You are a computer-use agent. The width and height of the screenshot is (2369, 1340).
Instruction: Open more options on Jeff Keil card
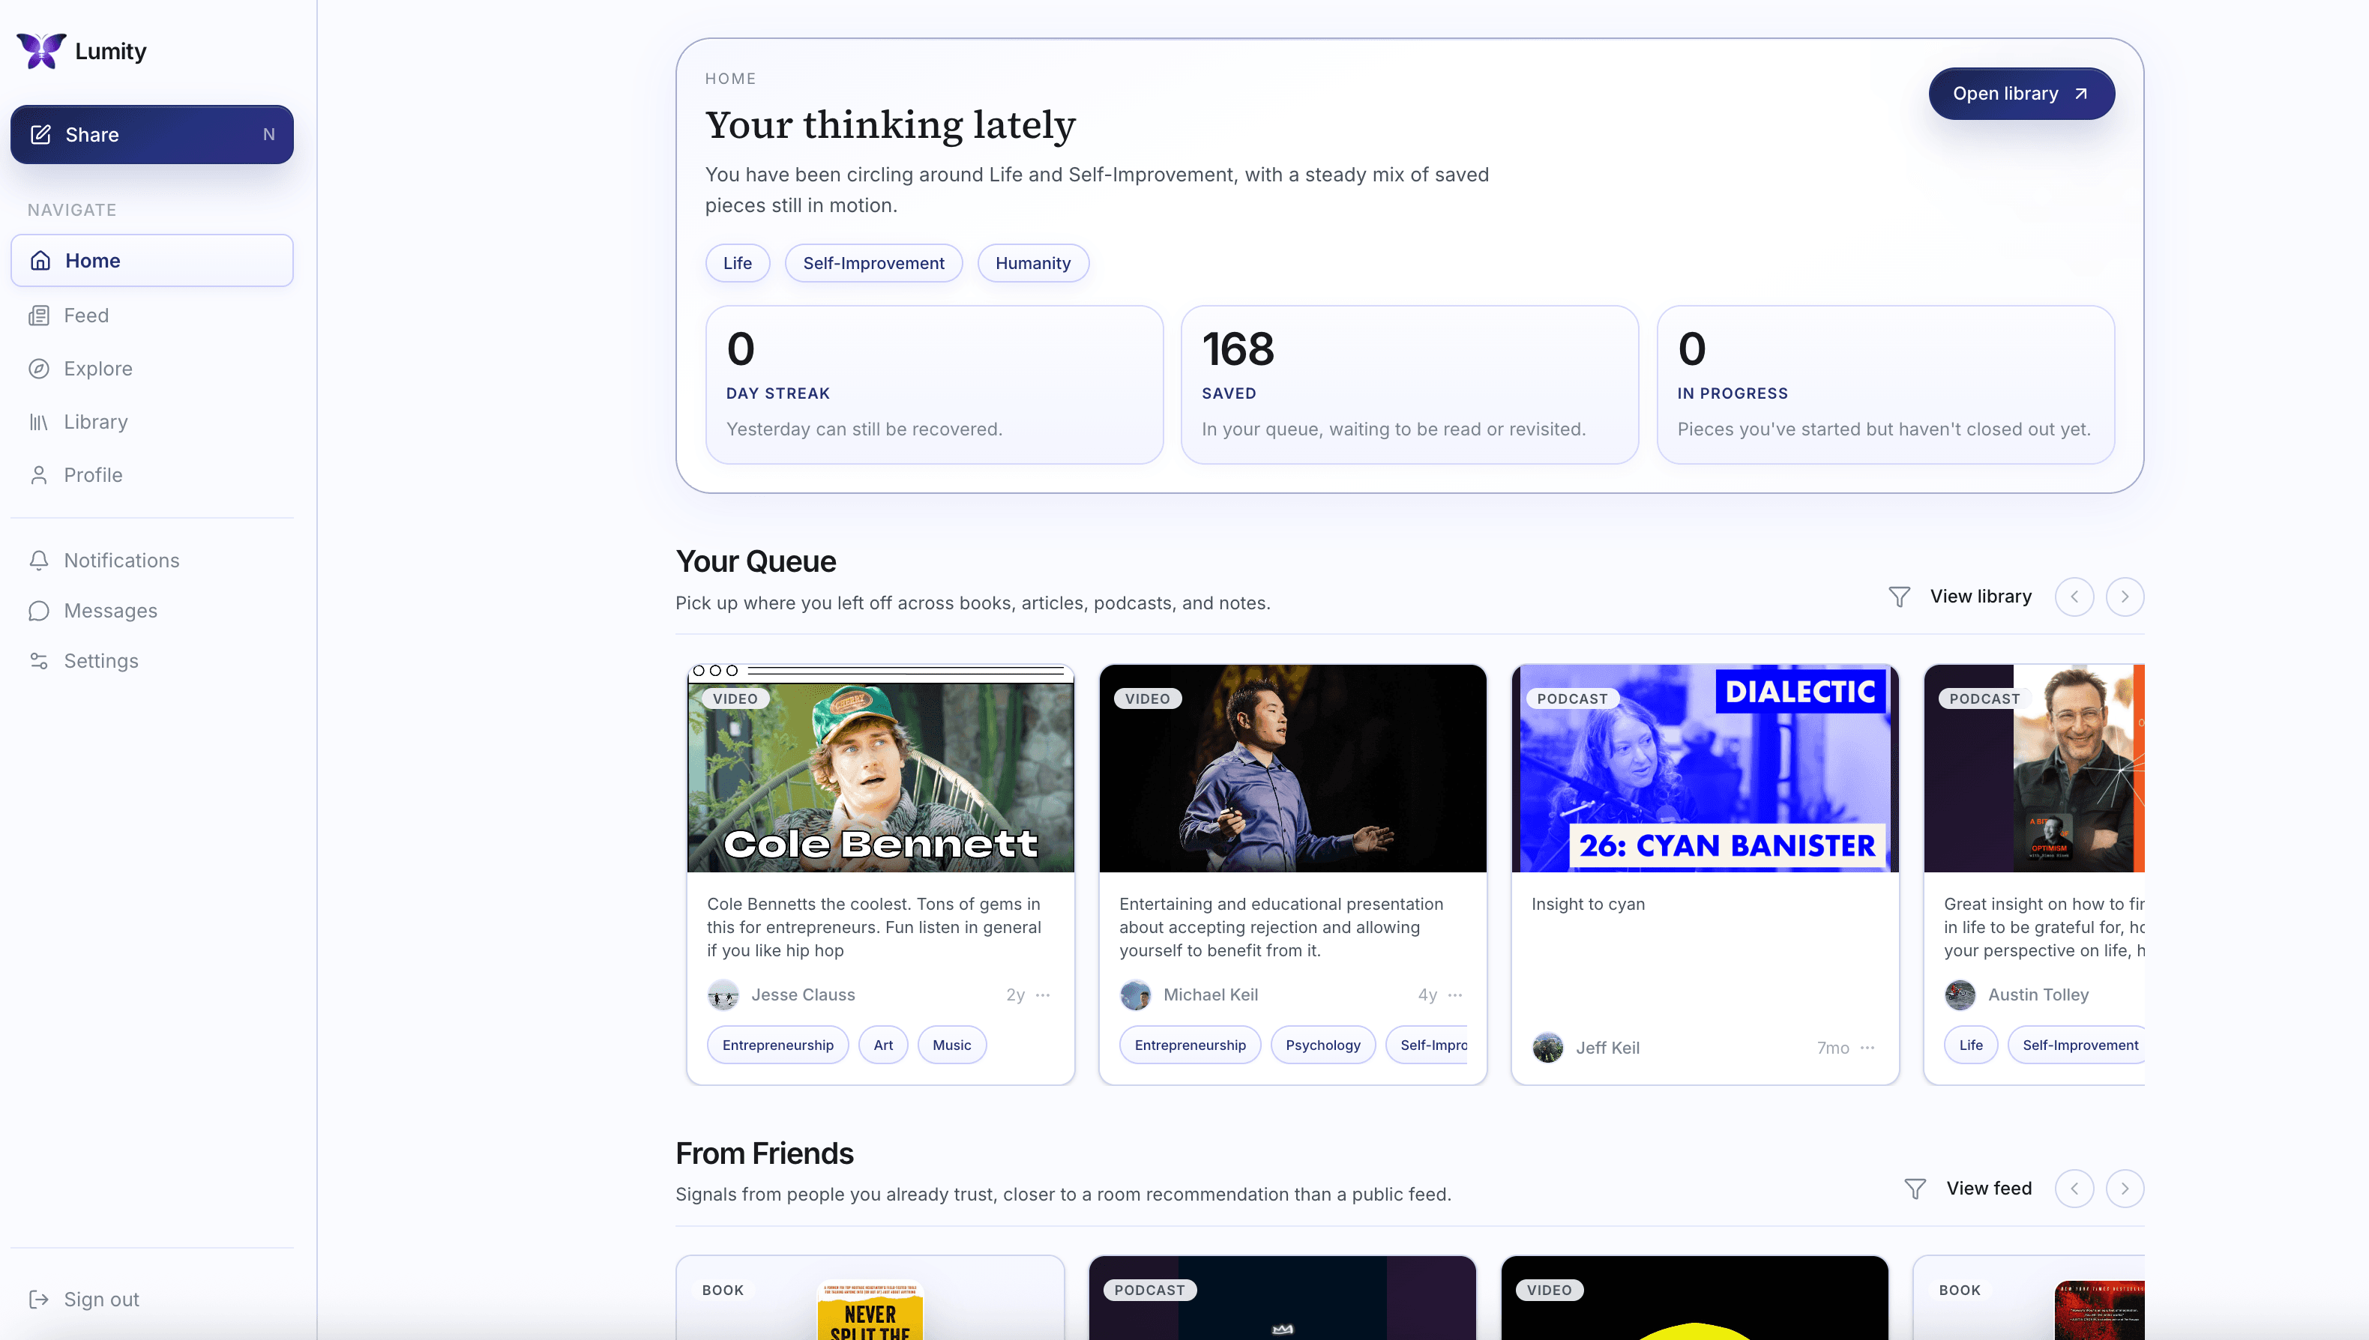pyautogui.click(x=1867, y=1048)
